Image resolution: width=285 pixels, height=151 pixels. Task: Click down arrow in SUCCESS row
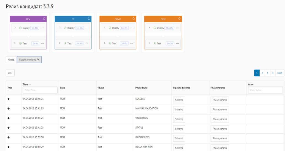(9, 99)
